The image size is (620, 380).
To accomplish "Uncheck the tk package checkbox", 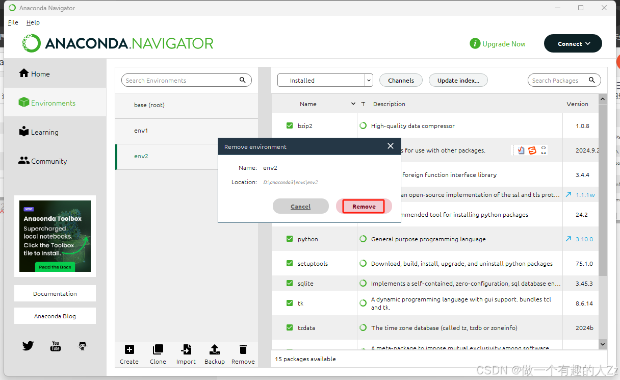I will tap(290, 303).
